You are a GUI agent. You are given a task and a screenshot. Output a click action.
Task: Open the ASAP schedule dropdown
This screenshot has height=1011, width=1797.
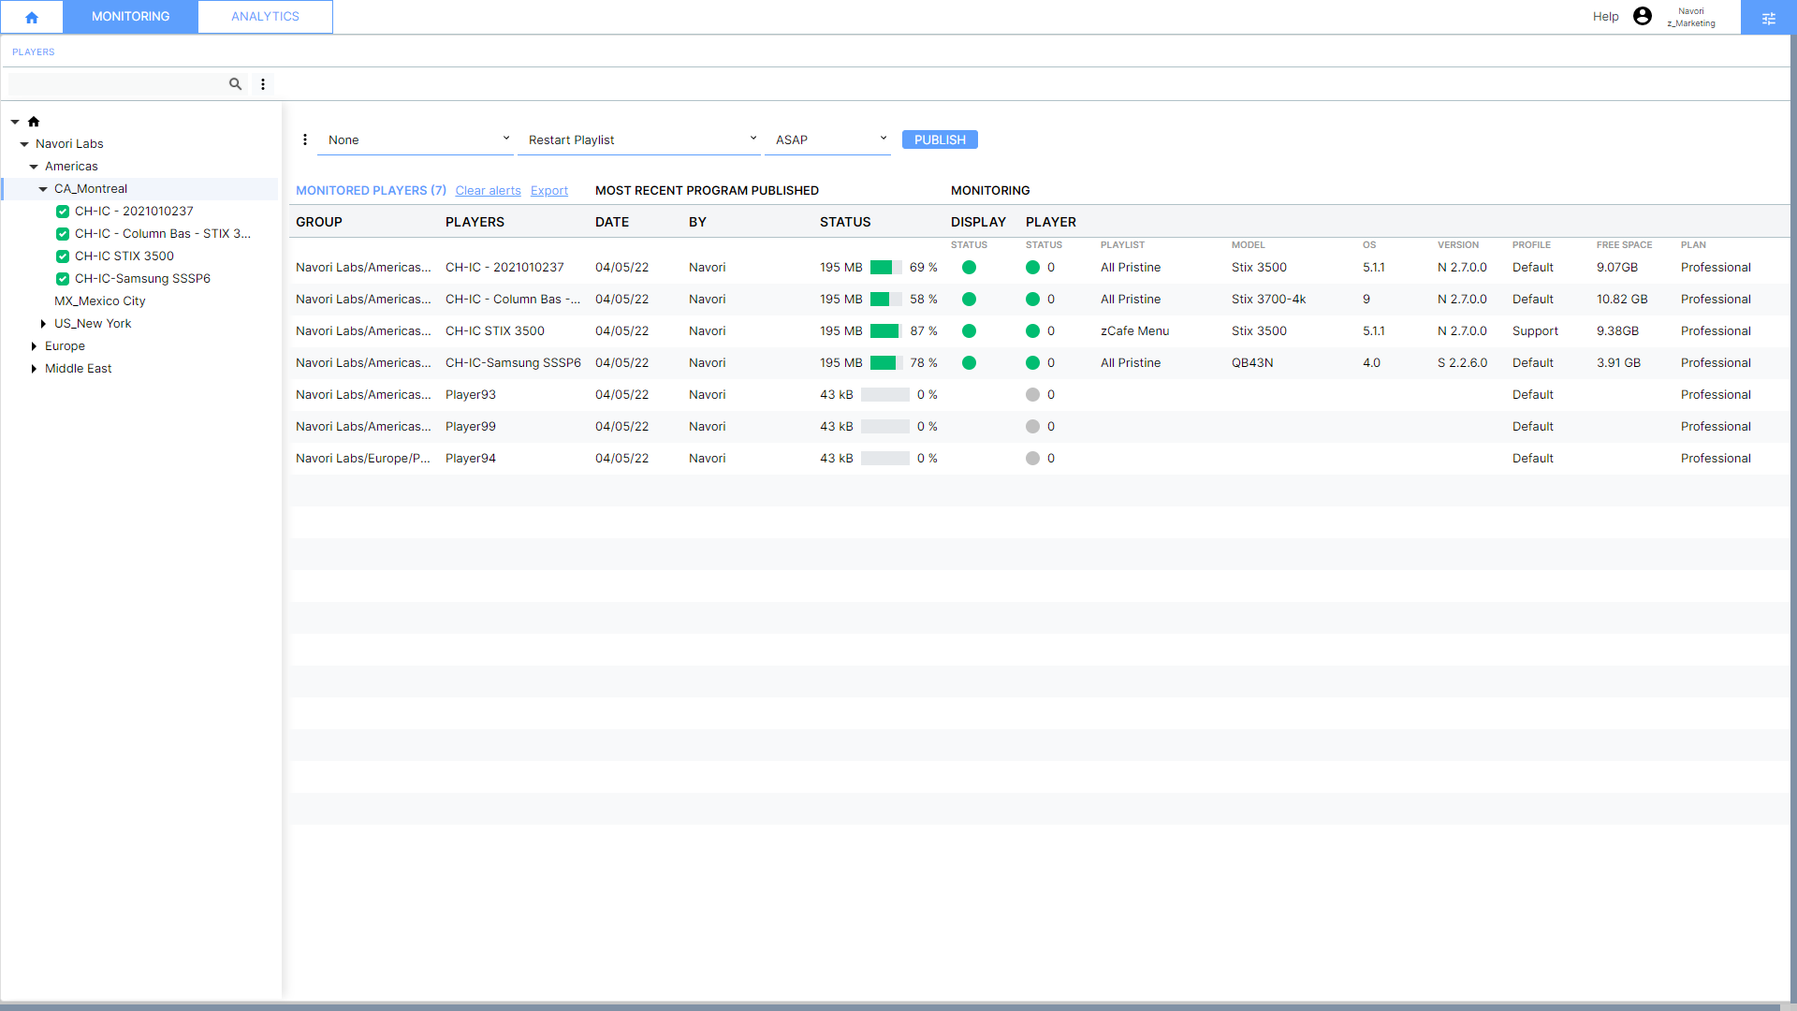click(828, 139)
